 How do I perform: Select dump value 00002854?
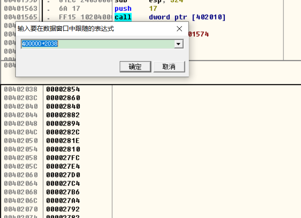pos(63,90)
